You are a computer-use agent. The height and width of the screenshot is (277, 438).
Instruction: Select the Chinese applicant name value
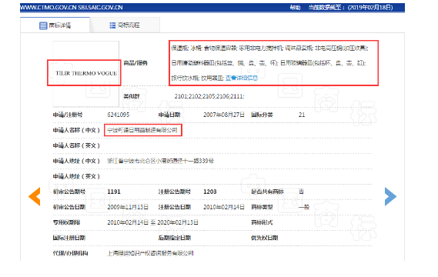[142, 130]
